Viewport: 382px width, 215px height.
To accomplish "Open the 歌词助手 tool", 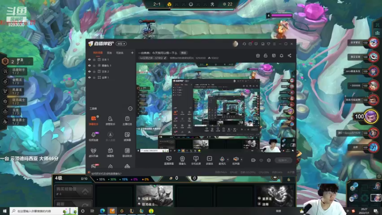I will coord(127,152).
